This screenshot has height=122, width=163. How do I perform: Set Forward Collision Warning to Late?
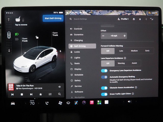click(x=121, y=51)
